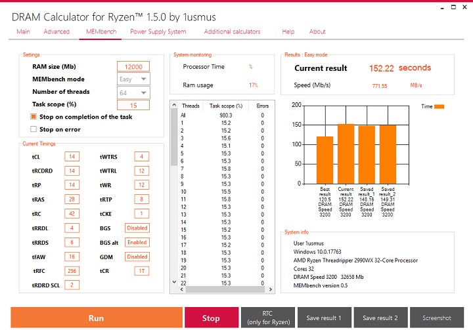Click the BGS Disabled field
The width and height of the screenshot is (473, 330).
pyautogui.click(x=137, y=228)
